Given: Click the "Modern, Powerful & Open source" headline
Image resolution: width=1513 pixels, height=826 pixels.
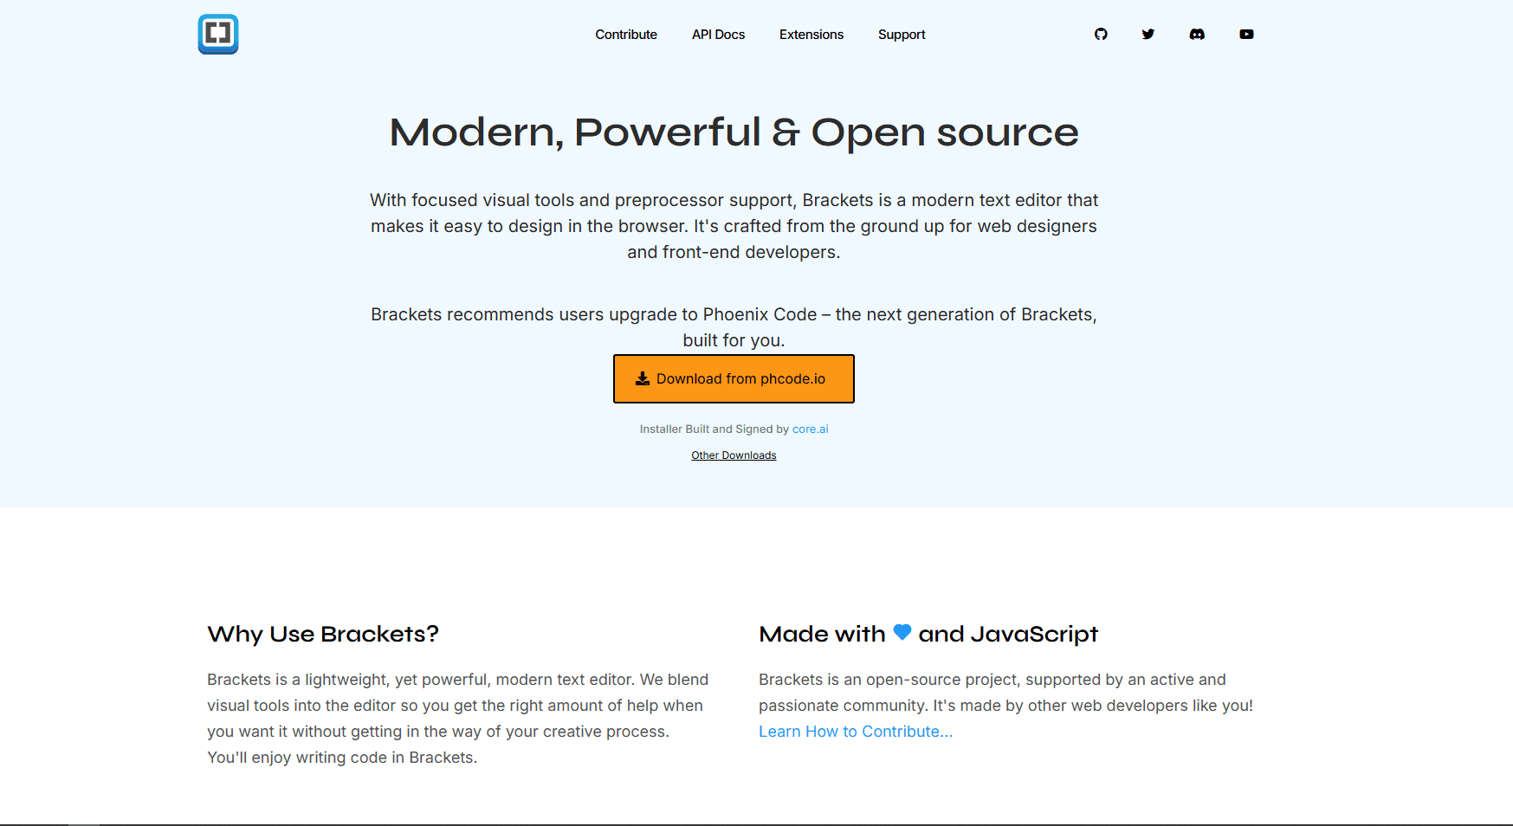Looking at the screenshot, I should [734, 132].
